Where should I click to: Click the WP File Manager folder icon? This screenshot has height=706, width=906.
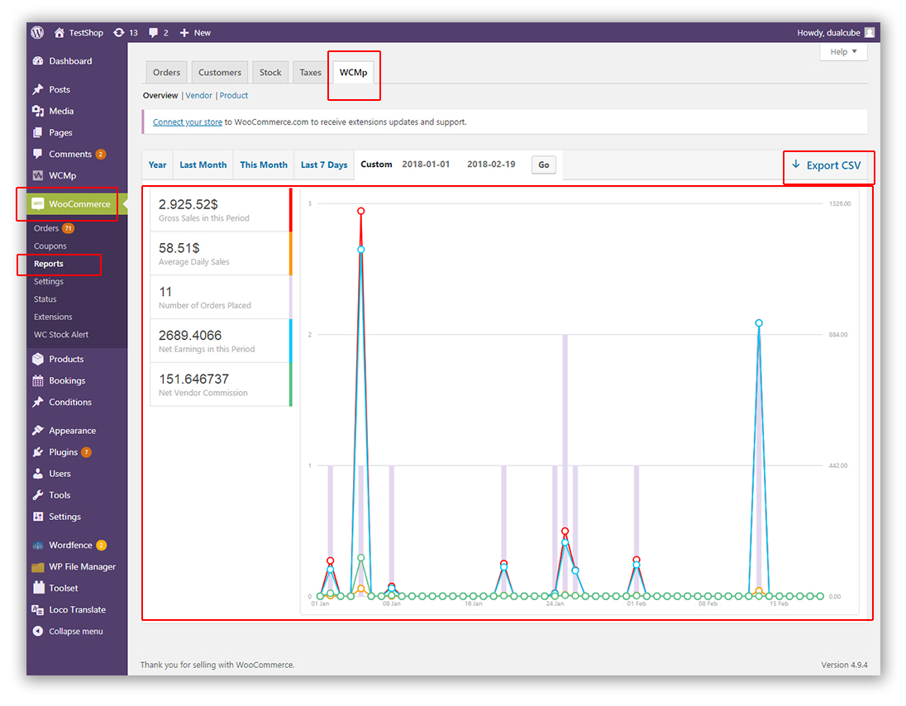pos(38,567)
